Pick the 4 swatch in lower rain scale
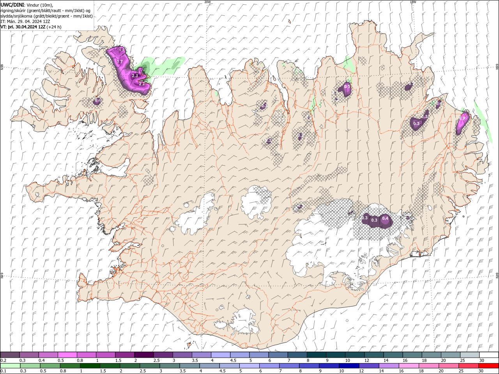The image size is (499, 374). coord(210,366)
